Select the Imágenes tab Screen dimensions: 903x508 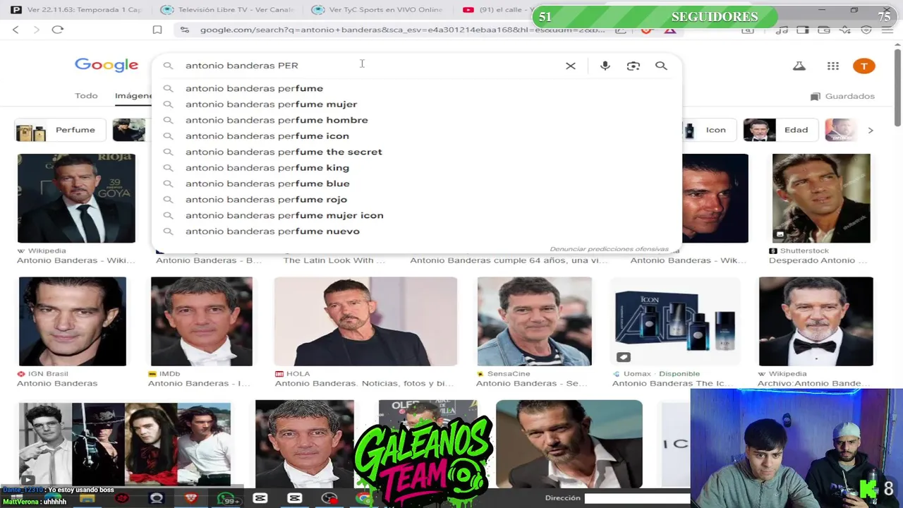pos(133,96)
